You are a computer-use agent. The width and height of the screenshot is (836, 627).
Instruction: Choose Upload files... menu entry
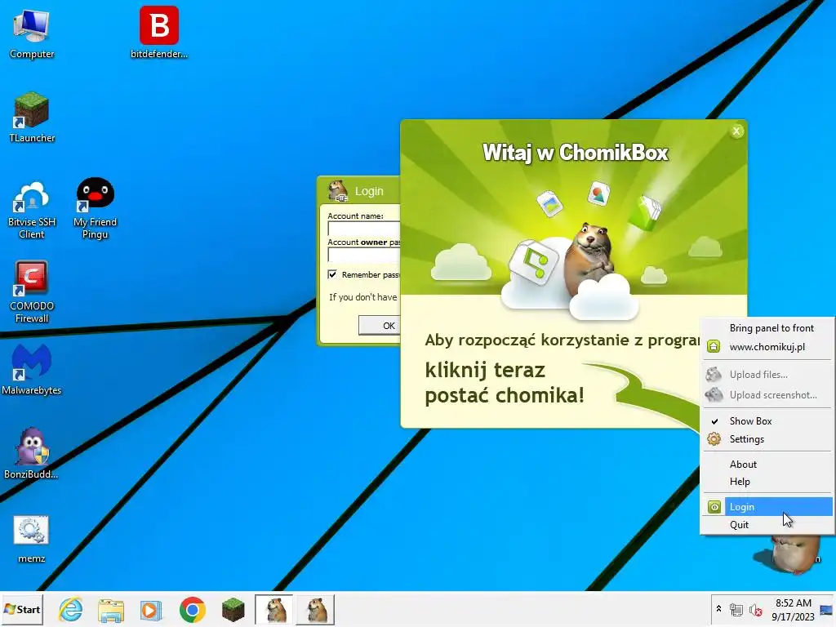[767, 374]
